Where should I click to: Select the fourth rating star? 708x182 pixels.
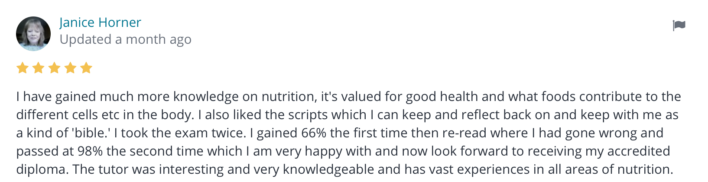click(70, 68)
